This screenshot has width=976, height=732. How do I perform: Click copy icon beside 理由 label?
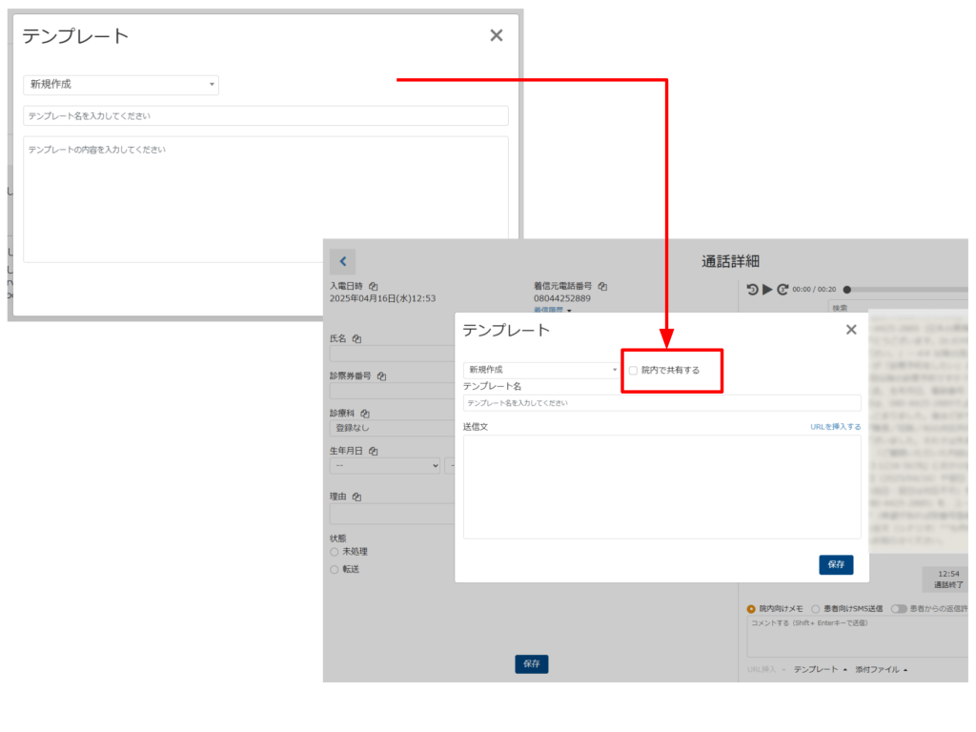click(x=356, y=498)
